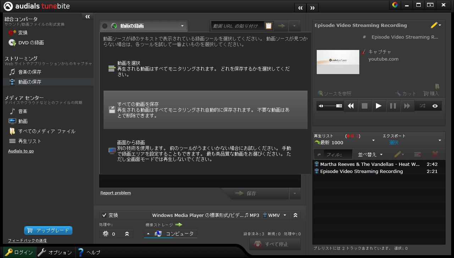Expand conversion panel with double up arrows
The image size is (454, 258).
pos(295,215)
